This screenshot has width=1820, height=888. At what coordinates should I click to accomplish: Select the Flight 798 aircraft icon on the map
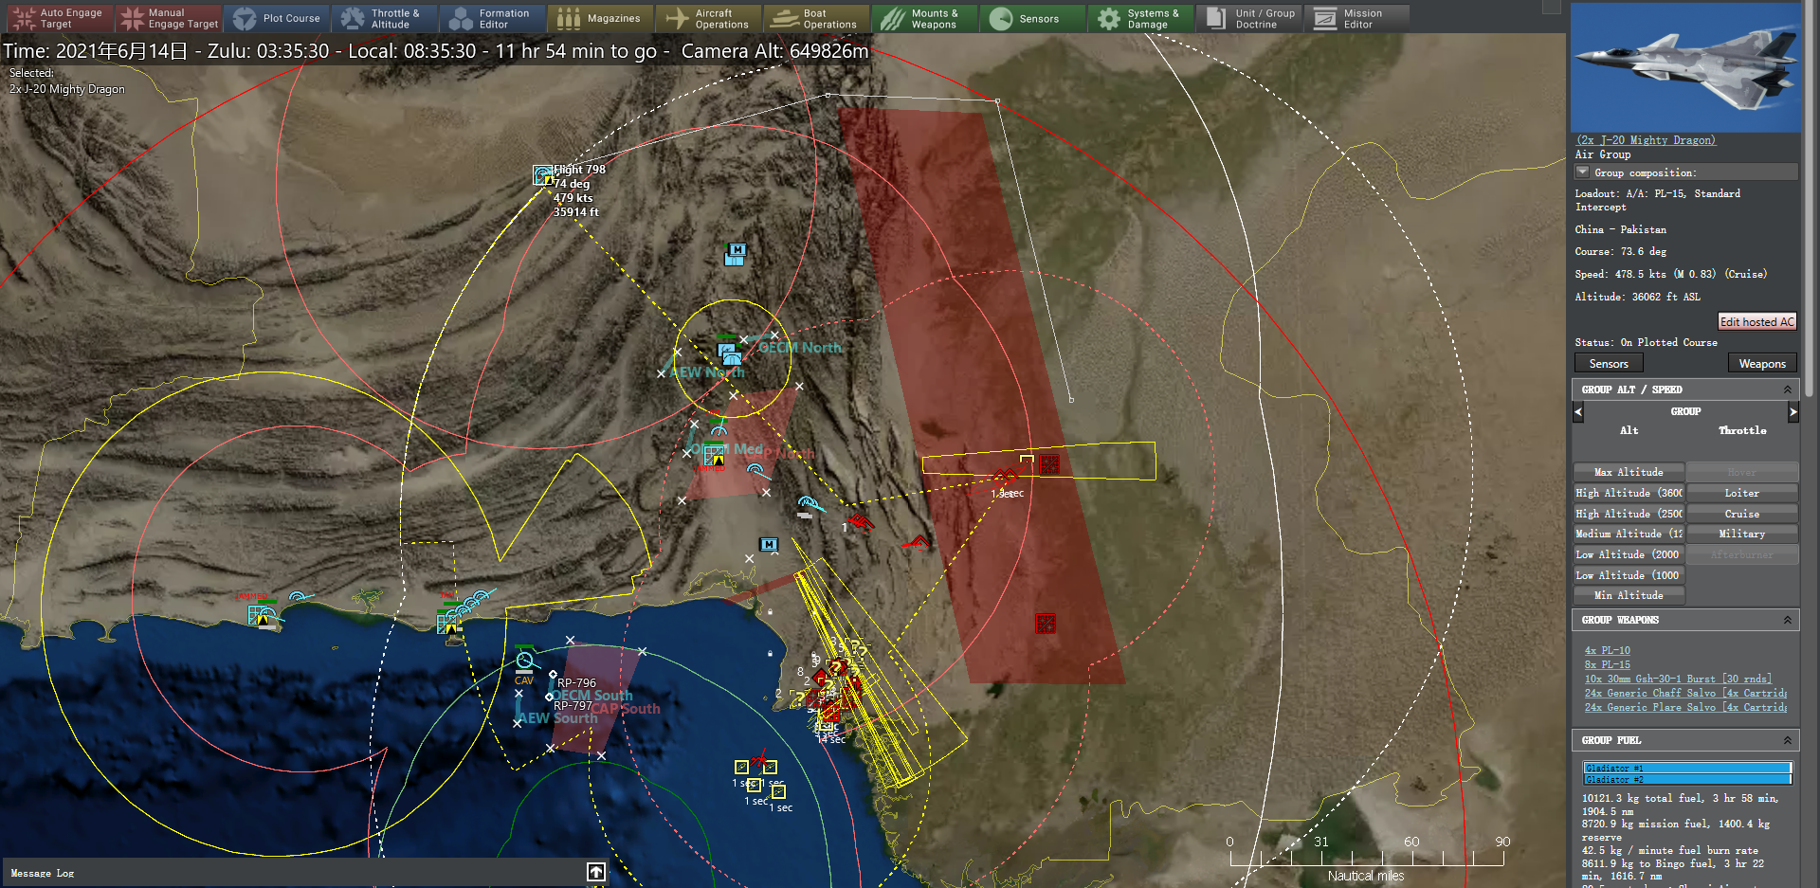click(543, 175)
